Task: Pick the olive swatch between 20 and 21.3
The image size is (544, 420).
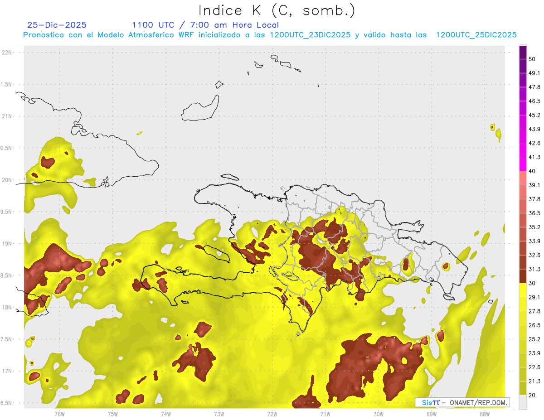Action: click(x=523, y=388)
